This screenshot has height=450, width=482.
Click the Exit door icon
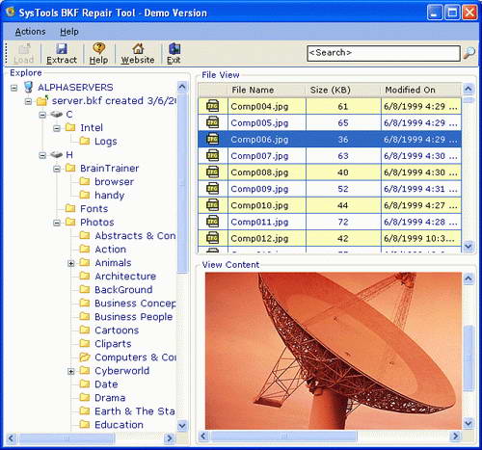pyautogui.click(x=174, y=48)
